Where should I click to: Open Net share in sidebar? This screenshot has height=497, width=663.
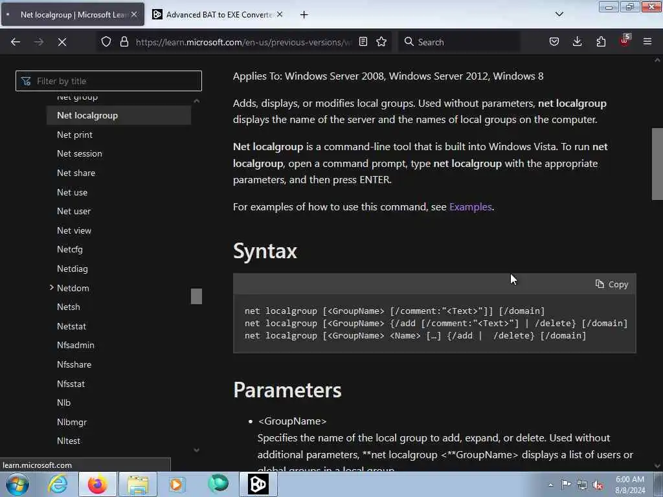tap(76, 173)
